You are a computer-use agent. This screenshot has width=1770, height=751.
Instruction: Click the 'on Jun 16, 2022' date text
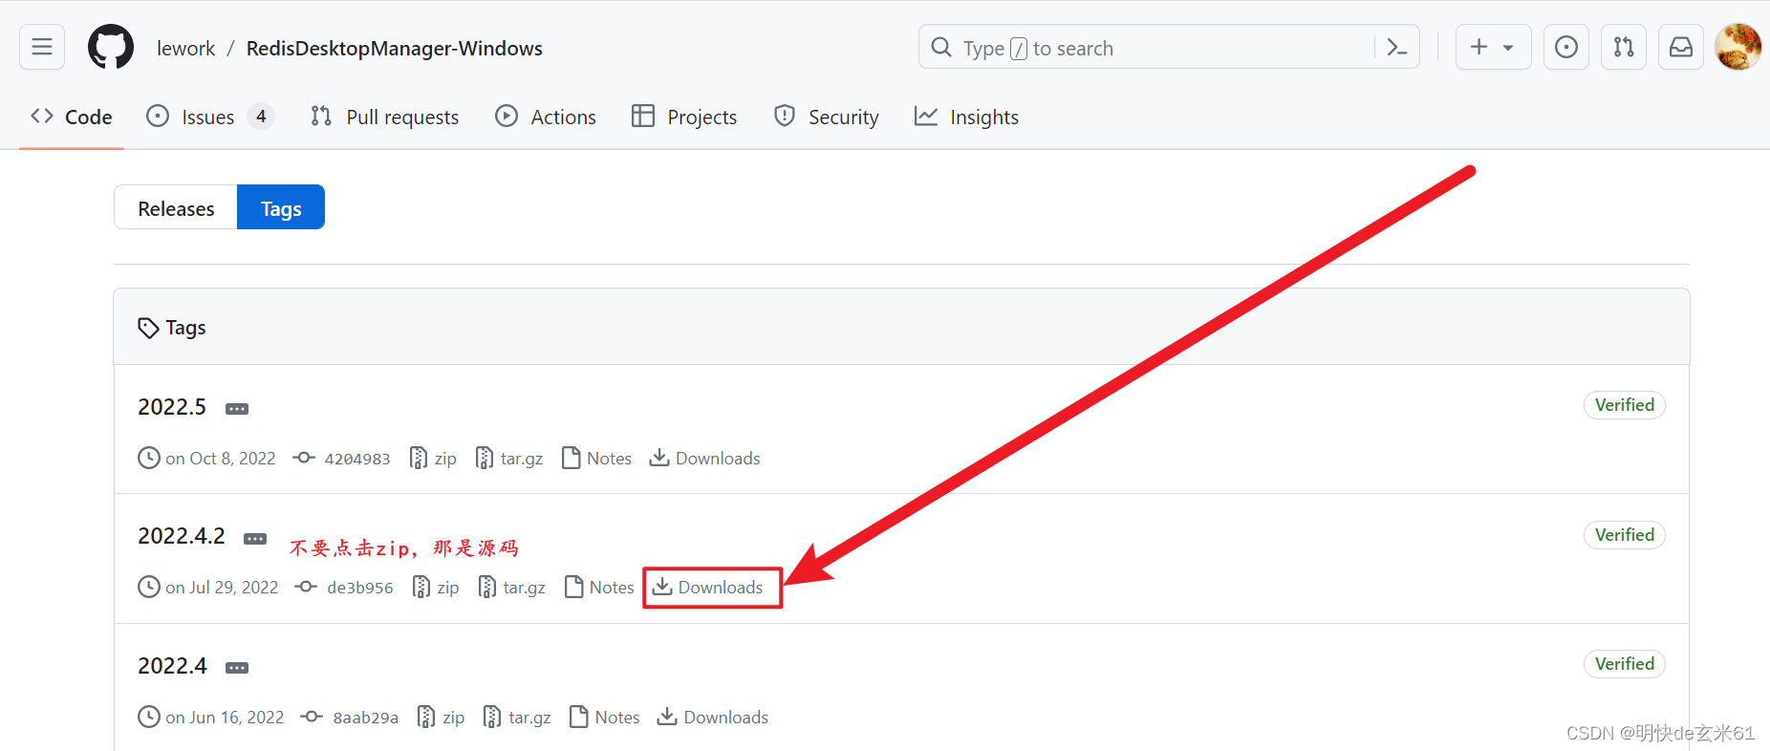click(225, 718)
